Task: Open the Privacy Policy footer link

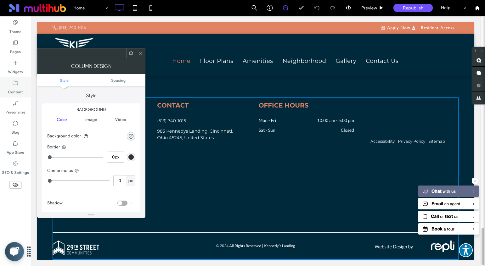Action: click(412, 141)
